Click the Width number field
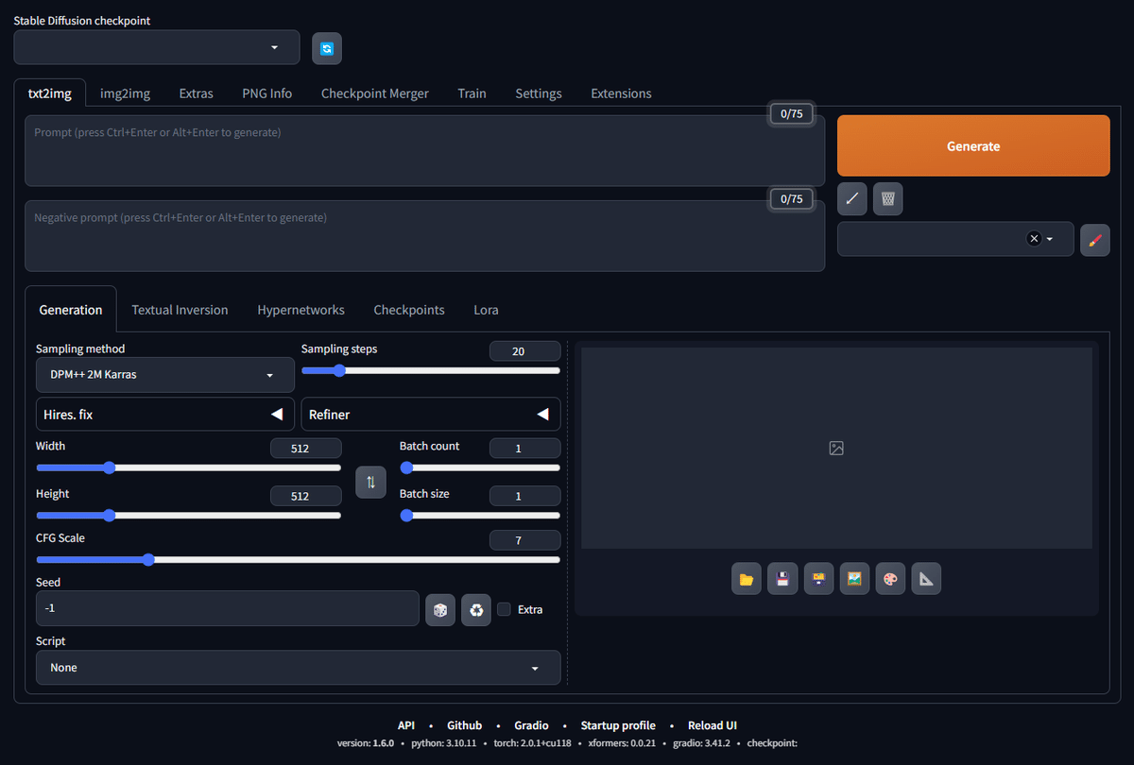The height and width of the screenshot is (765, 1134). (305, 448)
